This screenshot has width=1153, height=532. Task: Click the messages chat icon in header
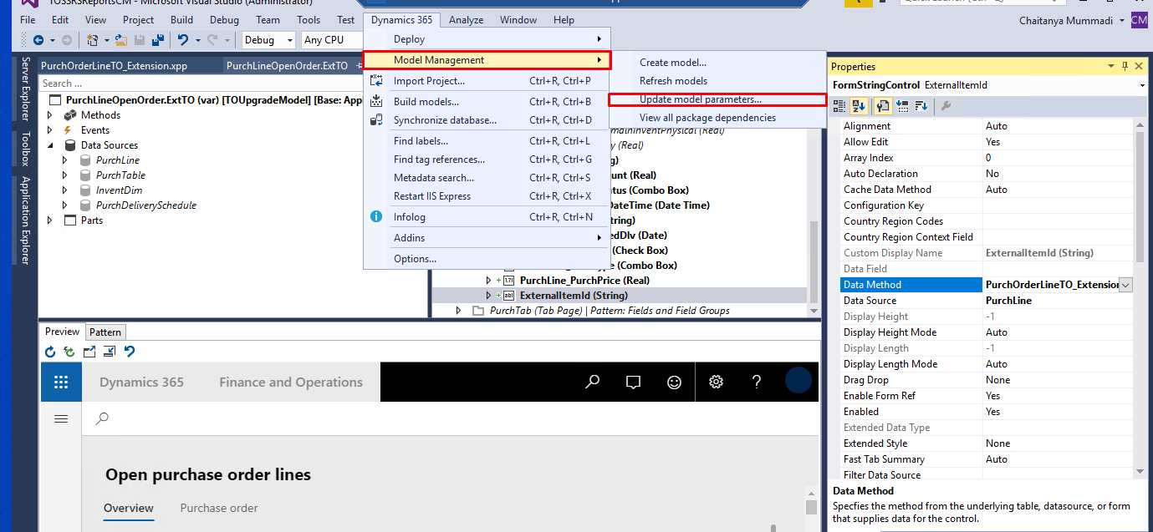pos(633,383)
